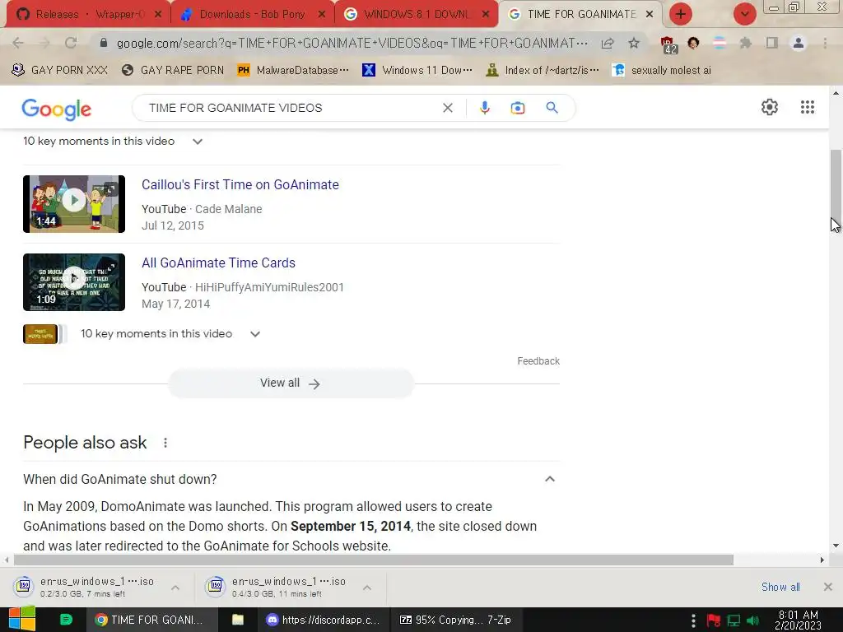
Task: Go back to previous page
Action: (x=18, y=43)
